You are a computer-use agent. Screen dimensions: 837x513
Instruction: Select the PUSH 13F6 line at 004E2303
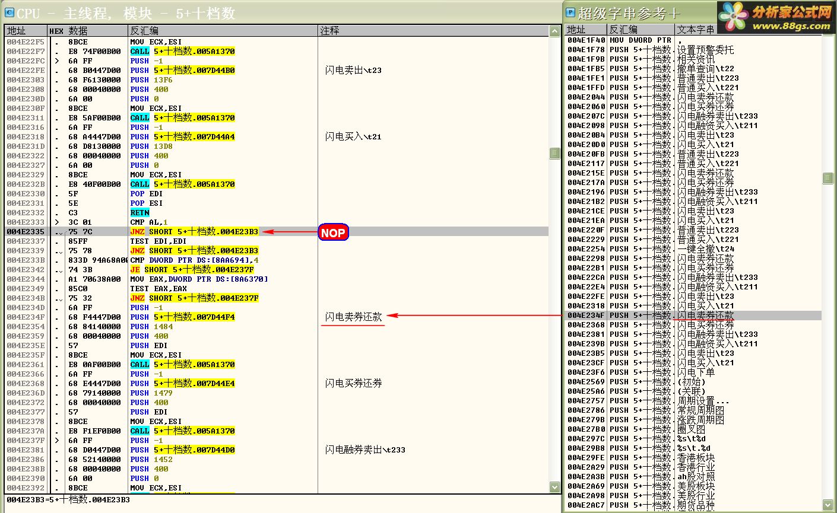click(277, 79)
